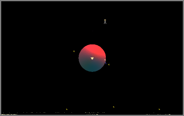Click the long dotted row along bottom left

click(24, 113)
